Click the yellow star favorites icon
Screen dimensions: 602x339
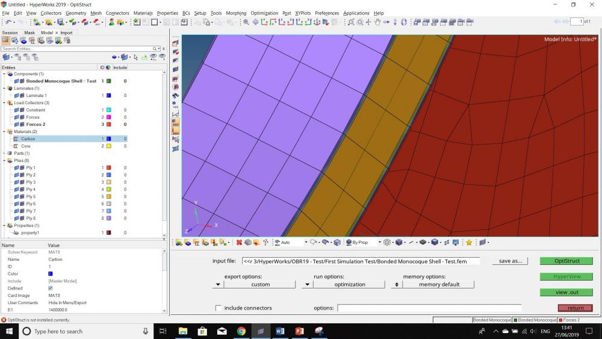tap(469, 242)
